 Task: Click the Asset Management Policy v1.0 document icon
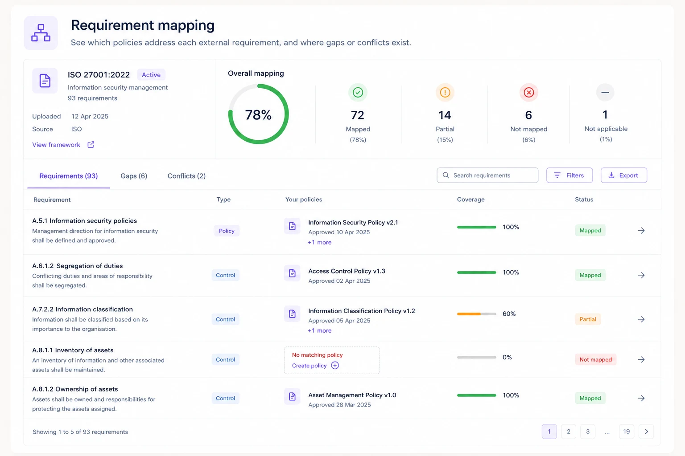coord(292,396)
